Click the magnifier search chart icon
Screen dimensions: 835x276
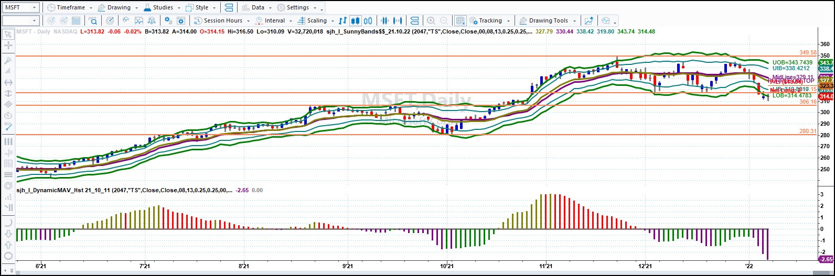pos(93,20)
